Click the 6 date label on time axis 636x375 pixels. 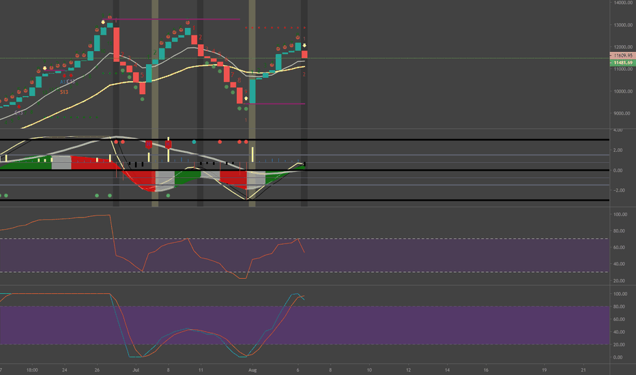point(298,370)
